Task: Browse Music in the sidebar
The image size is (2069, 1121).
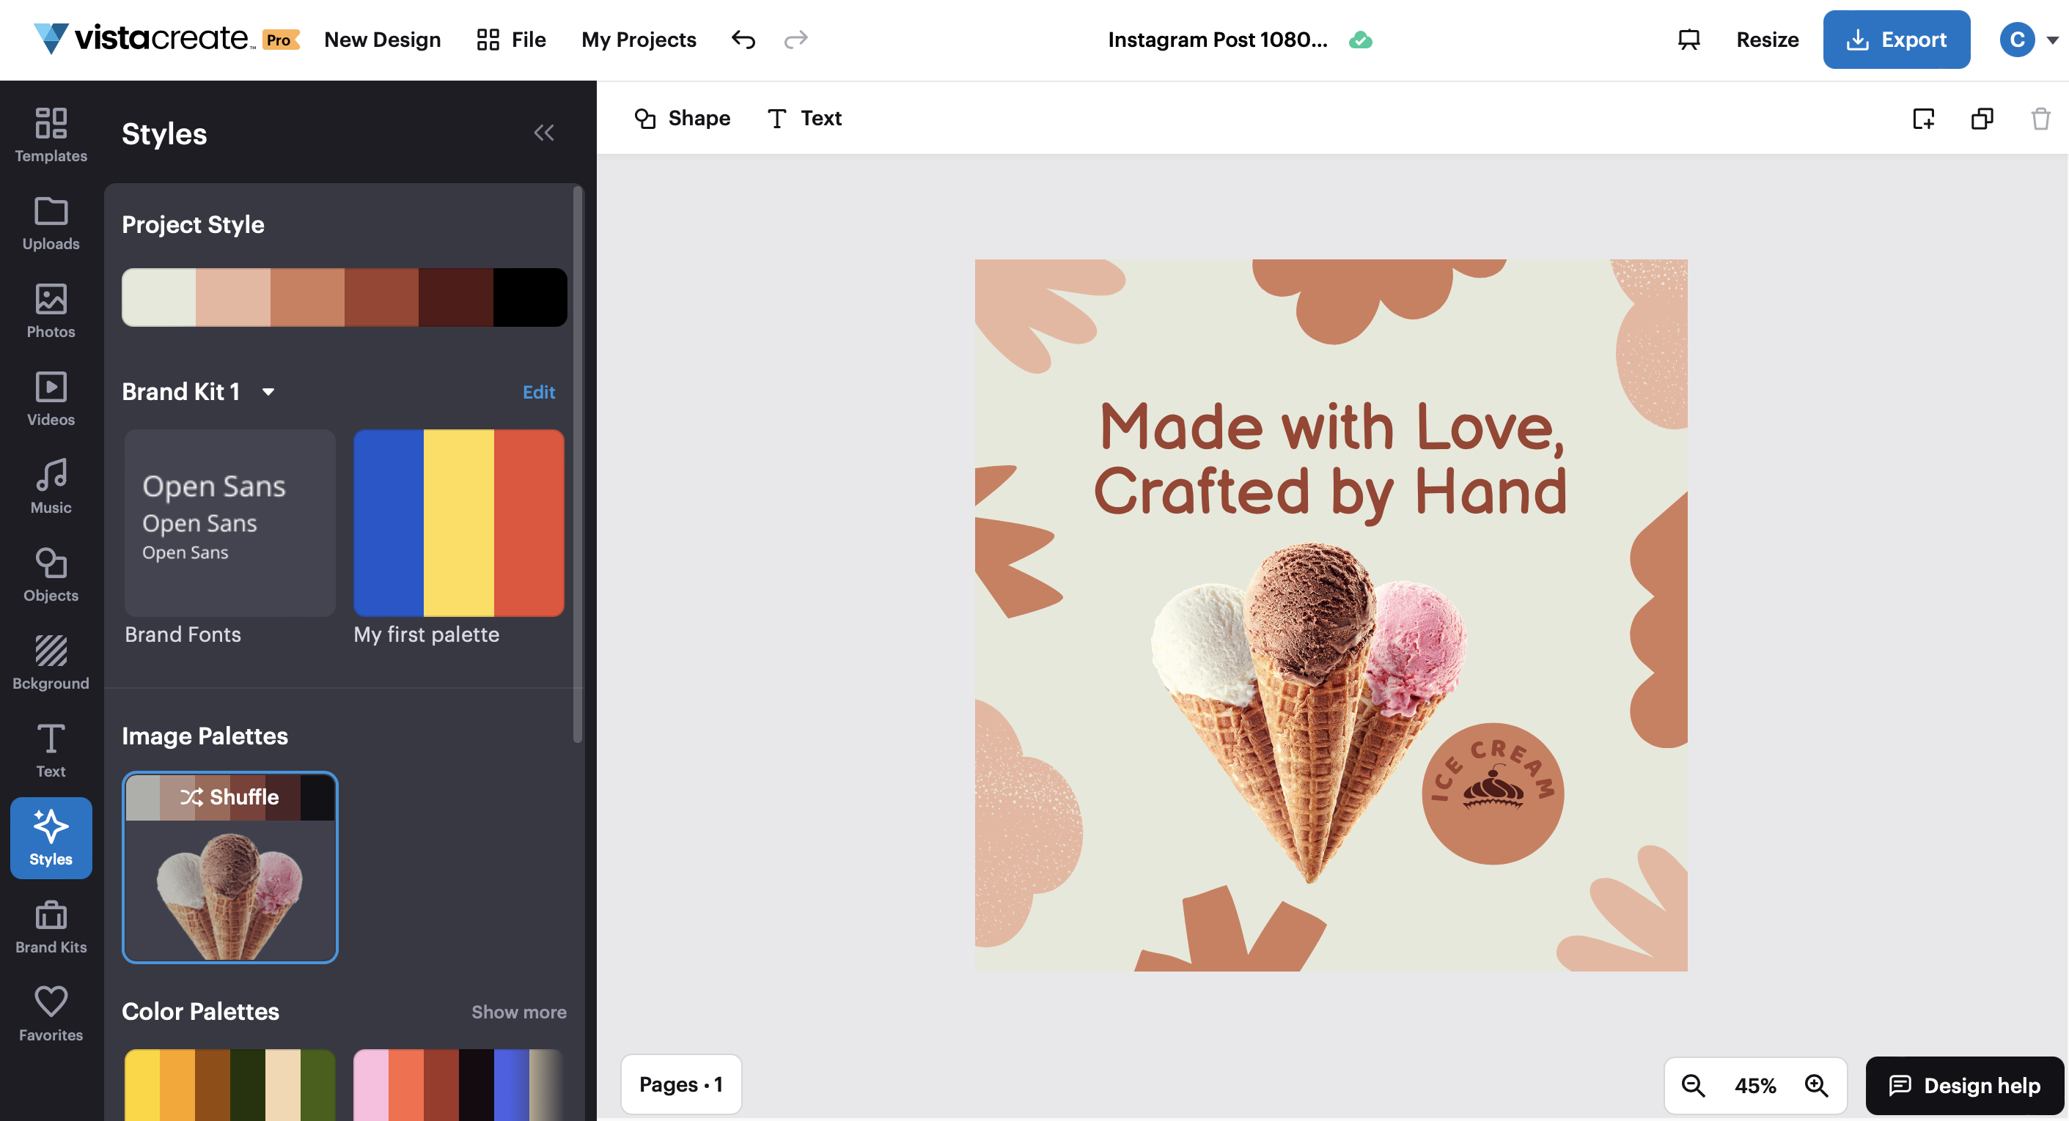Action: click(x=51, y=486)
